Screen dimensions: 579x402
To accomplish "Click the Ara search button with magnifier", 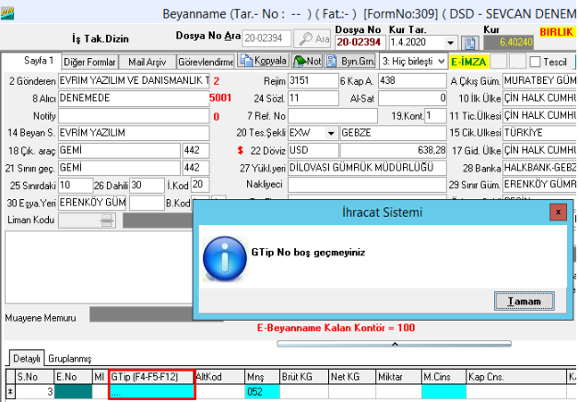I will (312, 39).
